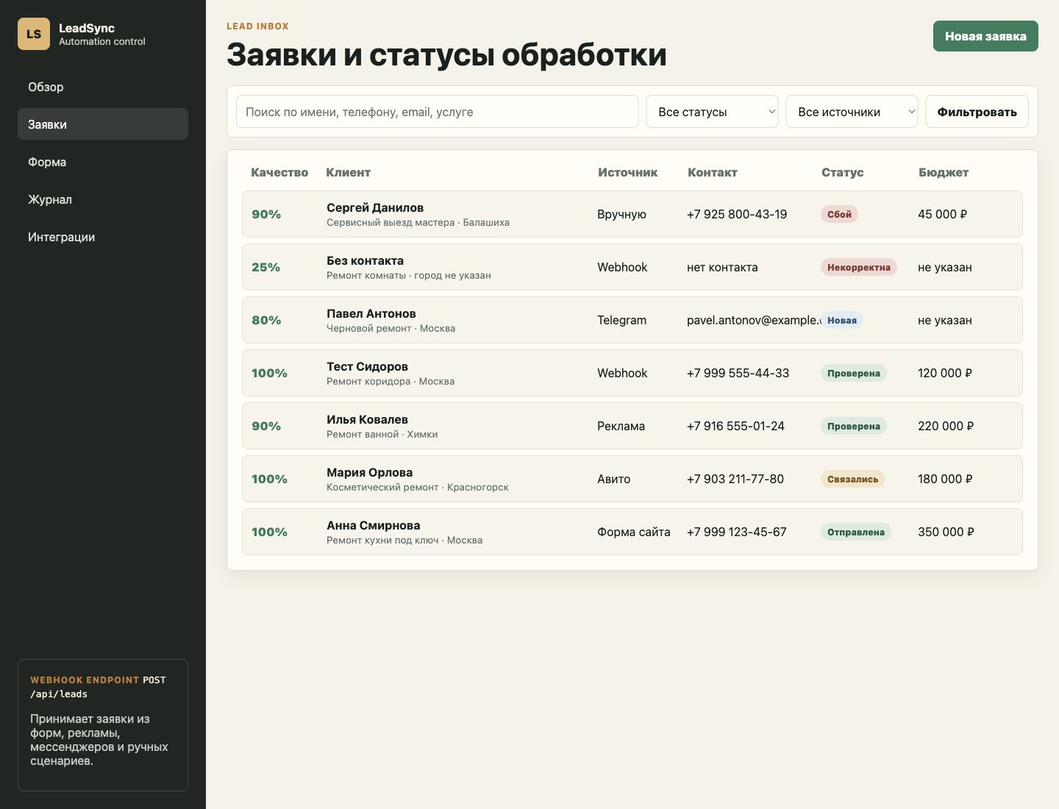The width and height of the screenshot is (1059, 809).
Task: Open the Анна Смирнова lead
Action: coord(632,532)
